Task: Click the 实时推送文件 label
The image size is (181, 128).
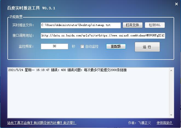Action: pyautogui.click(x=23, y=25)
